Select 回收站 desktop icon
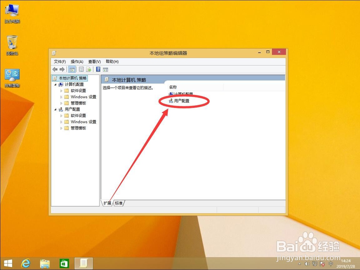Viewport: 360px width, 270px height. pyautogui.click(x=12, y=45)
